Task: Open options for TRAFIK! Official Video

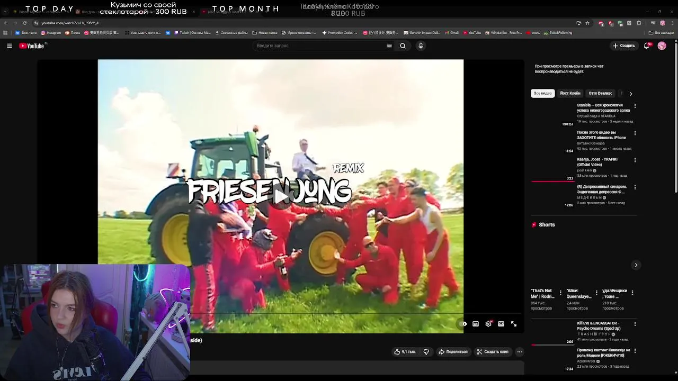Action: pyautogui.click(x=635, y=160)
